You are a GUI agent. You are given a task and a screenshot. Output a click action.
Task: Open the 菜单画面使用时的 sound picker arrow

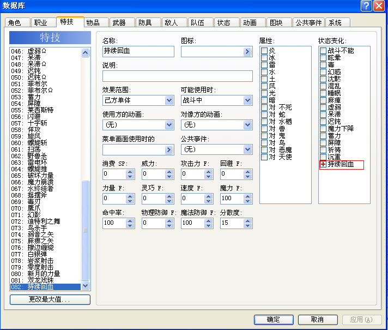[x=168, y=149]
